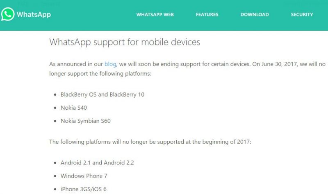
Task: Open the WhatsApp Web menu item
Action: 155,14
